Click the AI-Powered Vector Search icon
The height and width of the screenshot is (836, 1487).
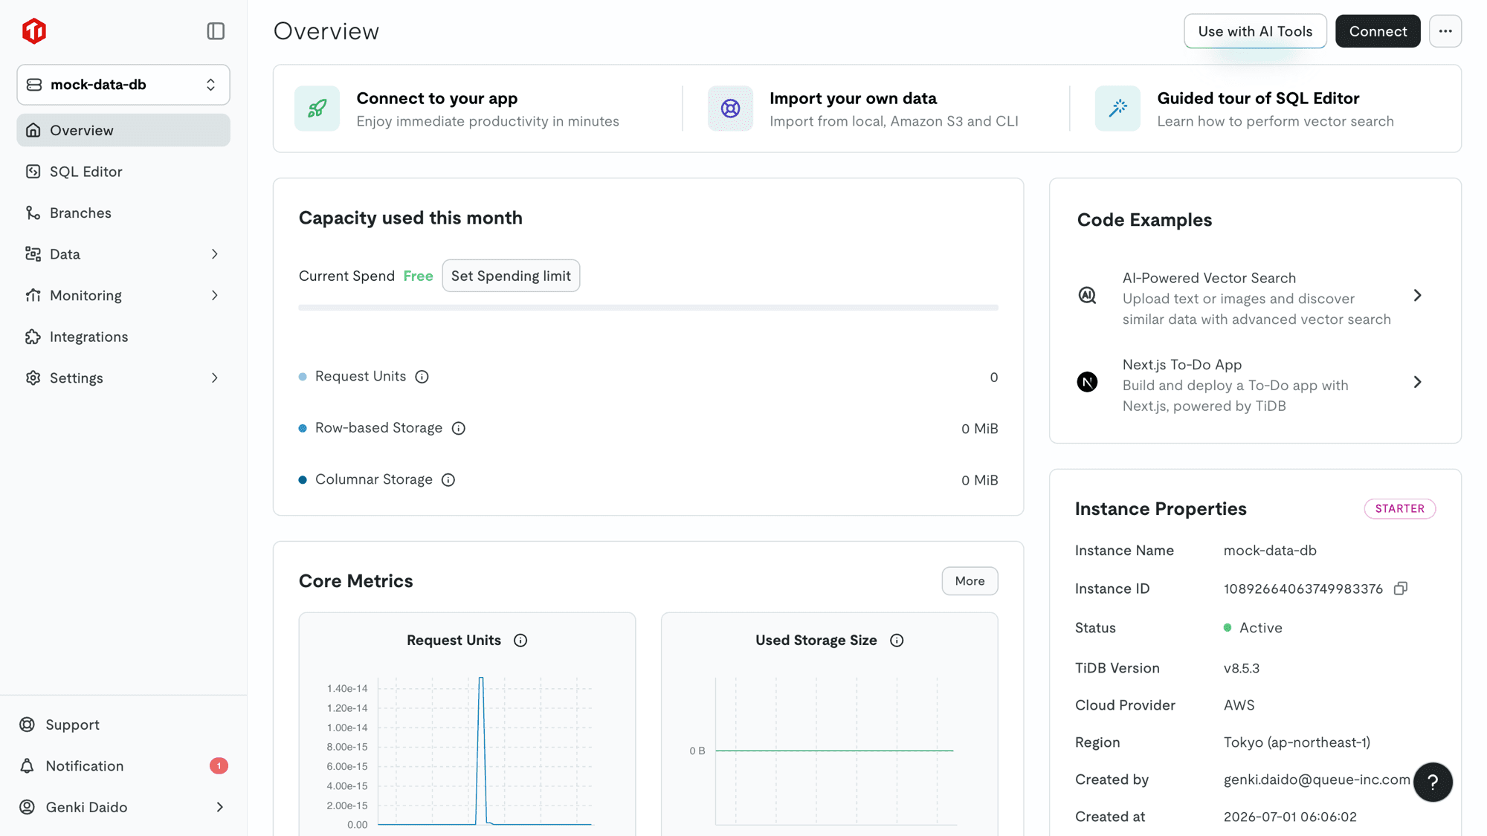[1087, 296]
